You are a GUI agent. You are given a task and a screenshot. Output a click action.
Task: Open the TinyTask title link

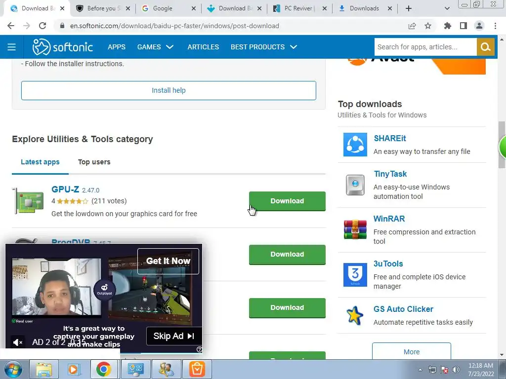tap(390, 174)
